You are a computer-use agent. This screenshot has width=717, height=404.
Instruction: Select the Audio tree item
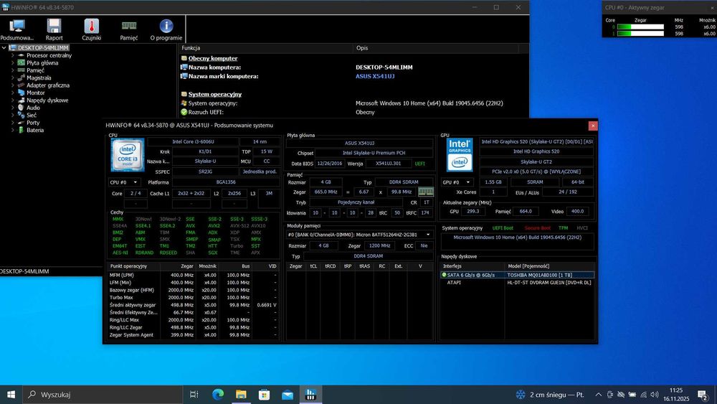33,108
